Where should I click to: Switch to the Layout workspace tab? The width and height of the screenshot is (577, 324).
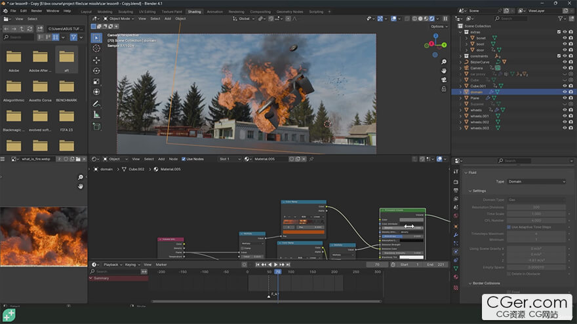[86, 12]
